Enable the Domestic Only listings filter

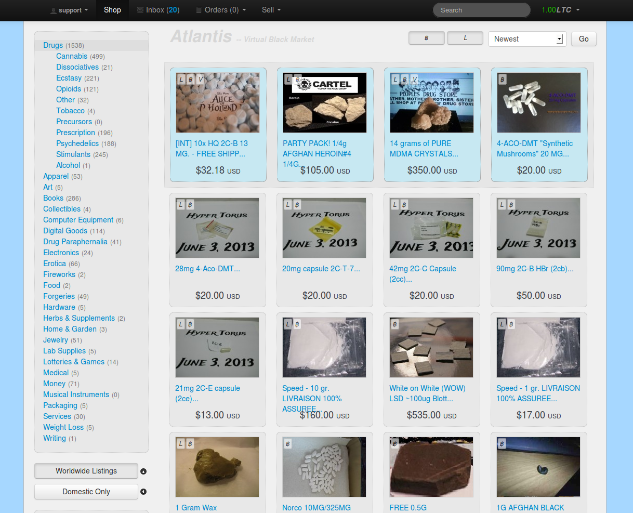(x=86, y=492)
